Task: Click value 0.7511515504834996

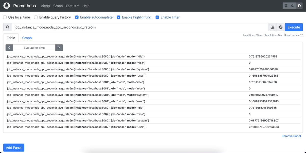Action: [x=263, y=82]
